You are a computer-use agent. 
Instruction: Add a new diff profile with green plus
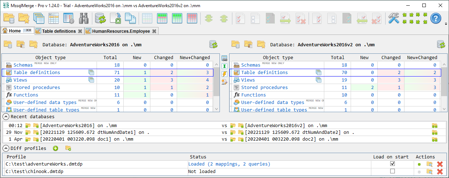(56, 148)
